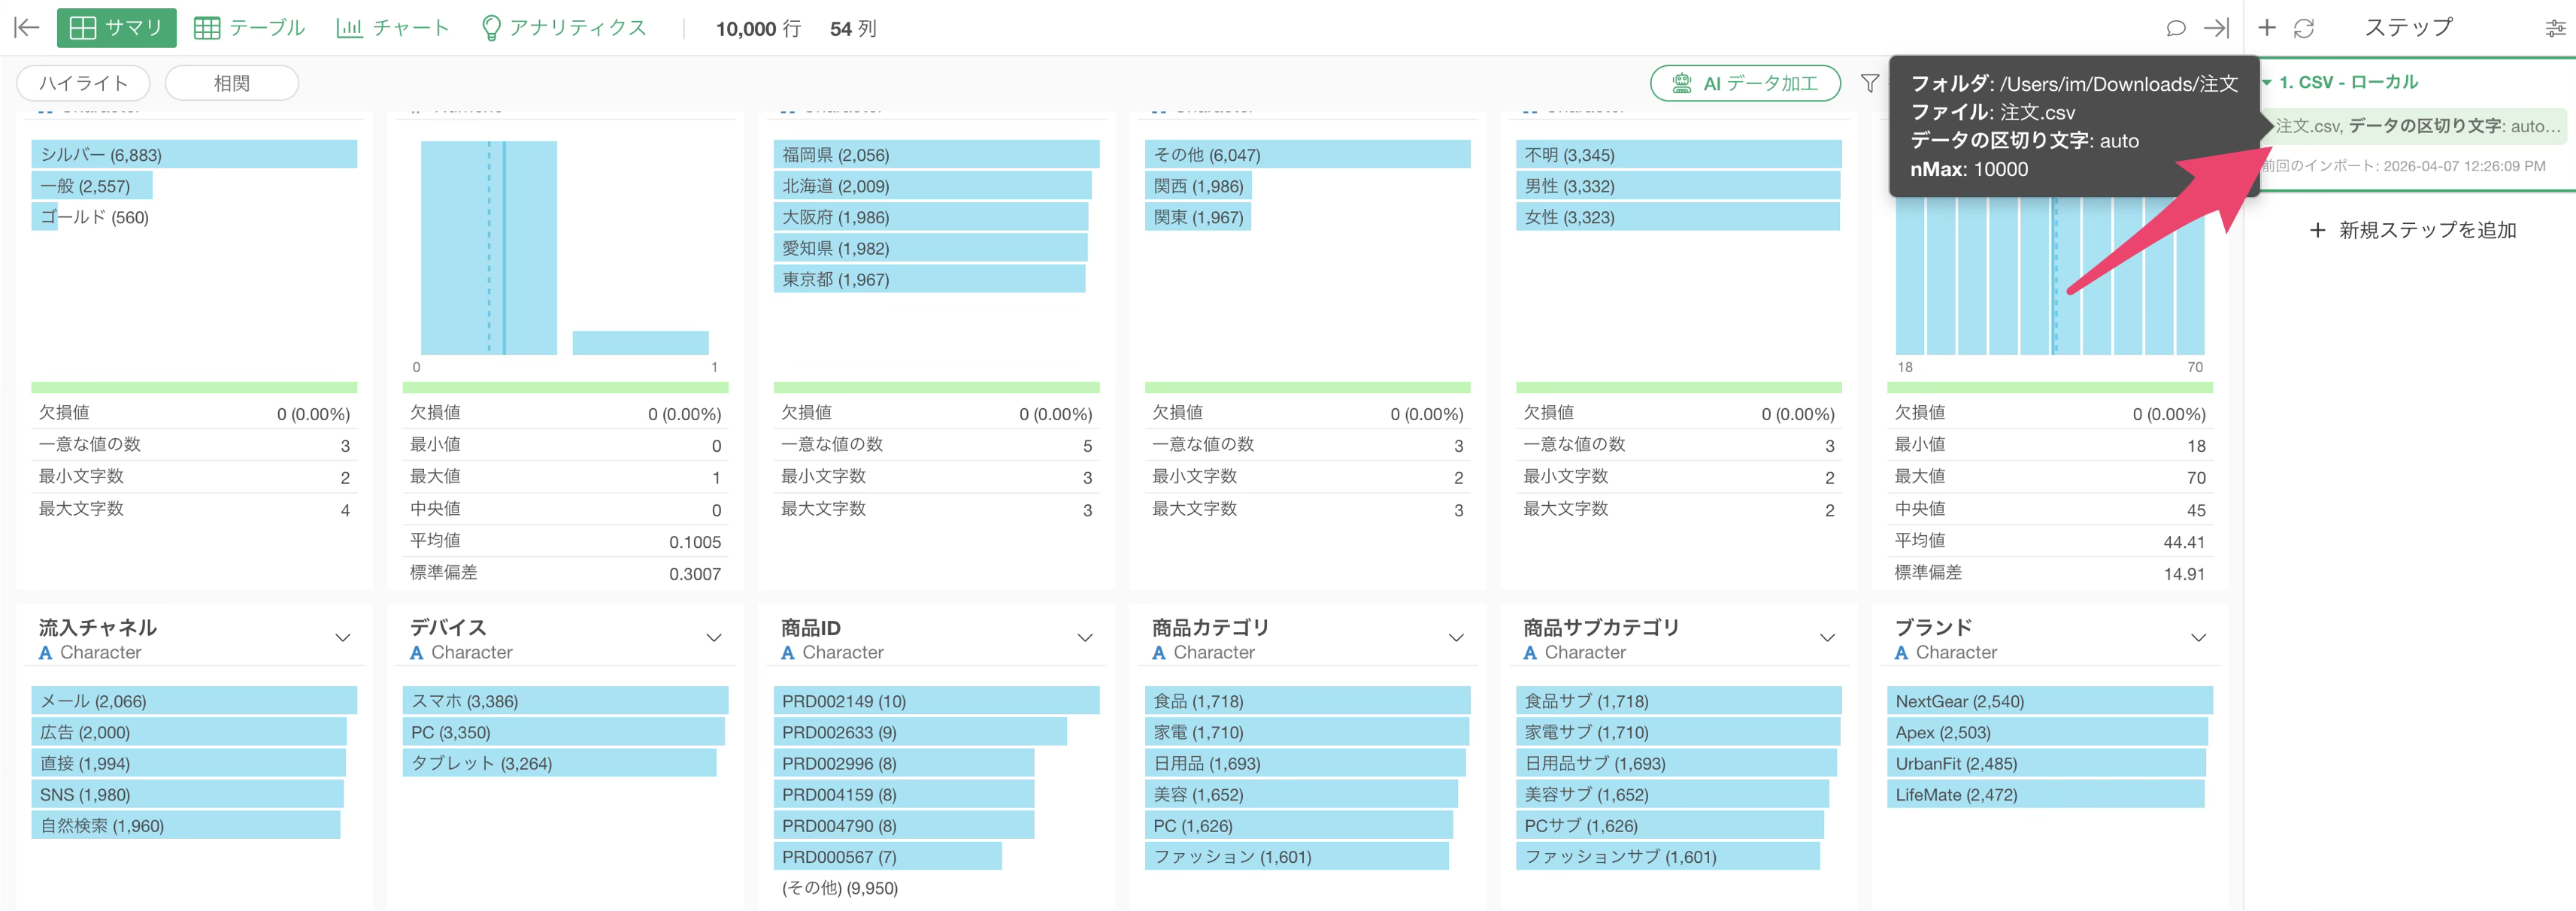This screenshot has height=911, width=2576.
Task: Click 新規ステップを追加 button
Action: pyautogui.click(x=2412, y=230)
